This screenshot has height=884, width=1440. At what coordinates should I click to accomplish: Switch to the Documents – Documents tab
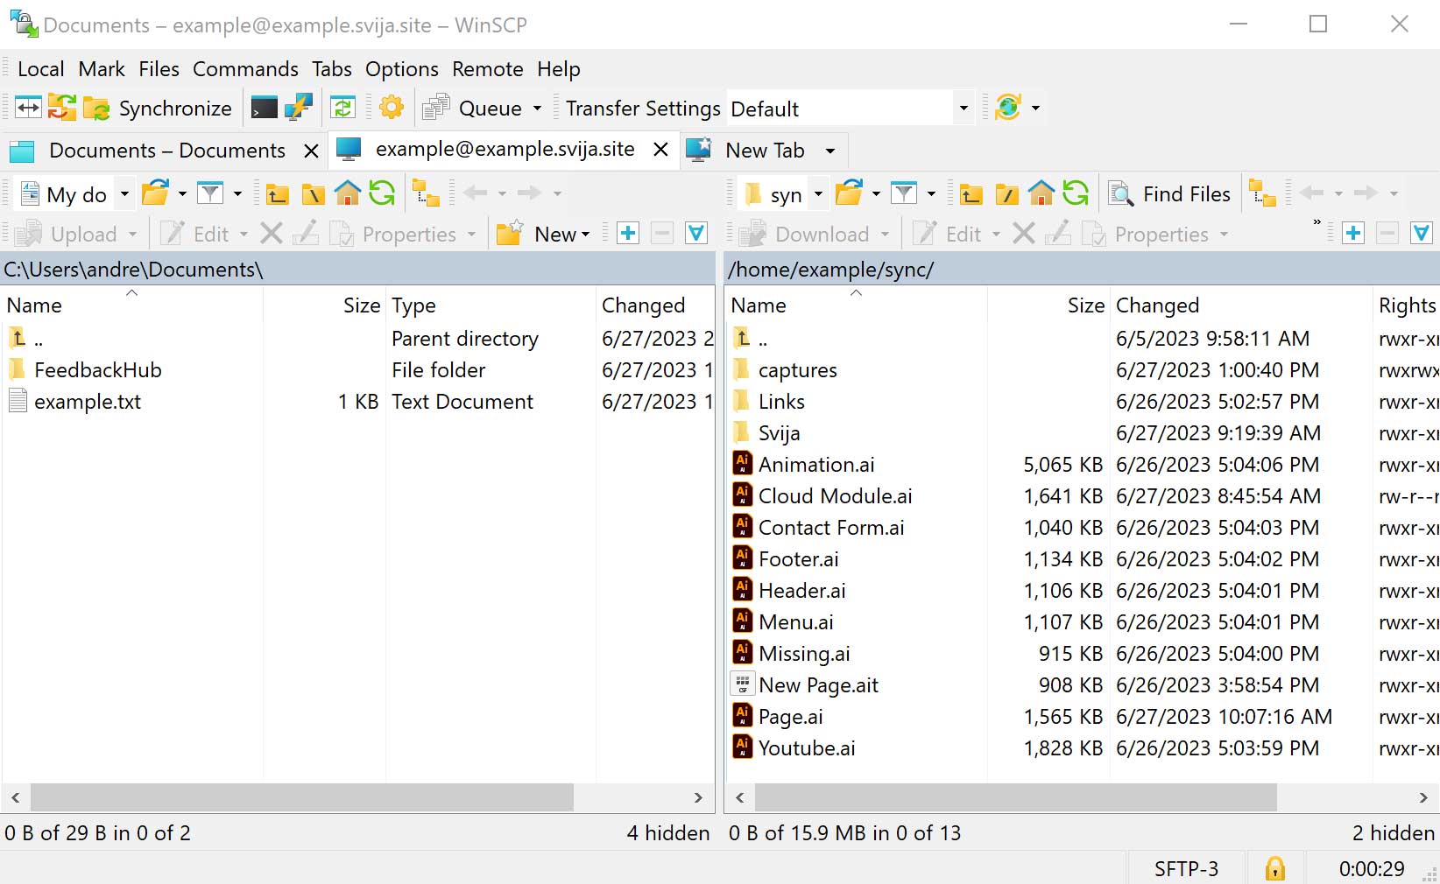click(x=166, y=151)
